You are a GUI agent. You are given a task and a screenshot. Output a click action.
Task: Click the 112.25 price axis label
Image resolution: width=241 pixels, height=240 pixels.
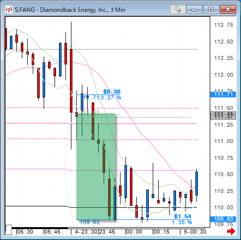[224, 58]
